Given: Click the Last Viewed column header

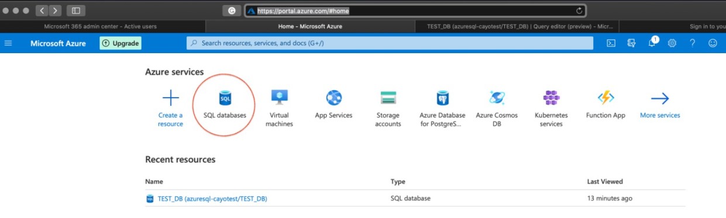Looking at the screenshot, I should tap(605, 182).
